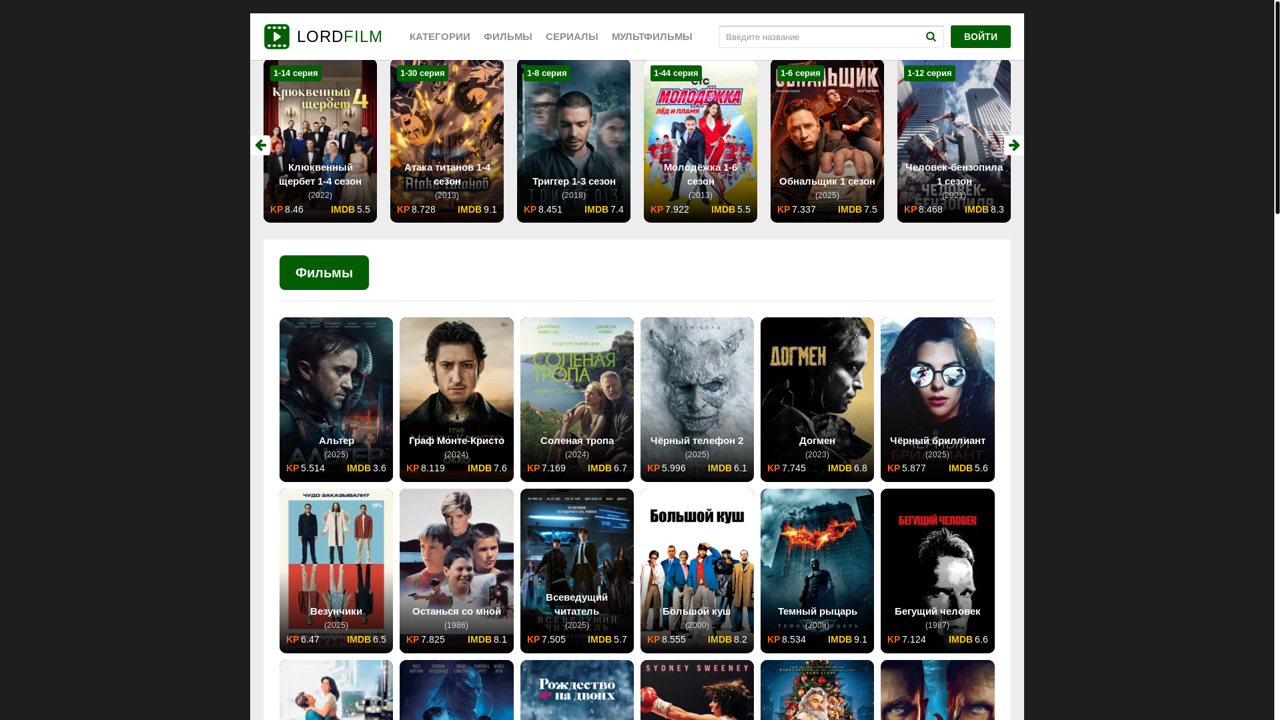
Task: Open Обнальщик 1 сезон poster
Action: click(x=827, y=141)
